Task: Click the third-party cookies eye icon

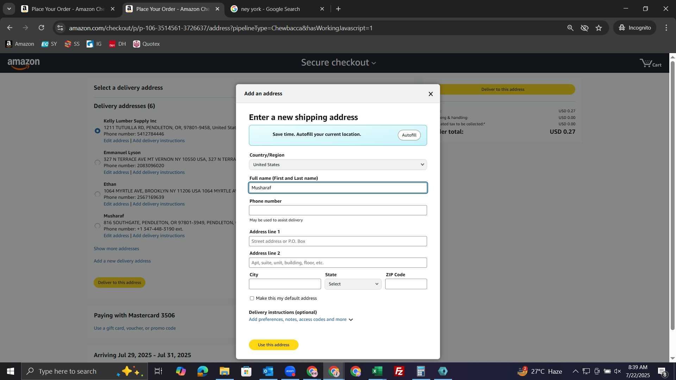Action: [584, 28]
